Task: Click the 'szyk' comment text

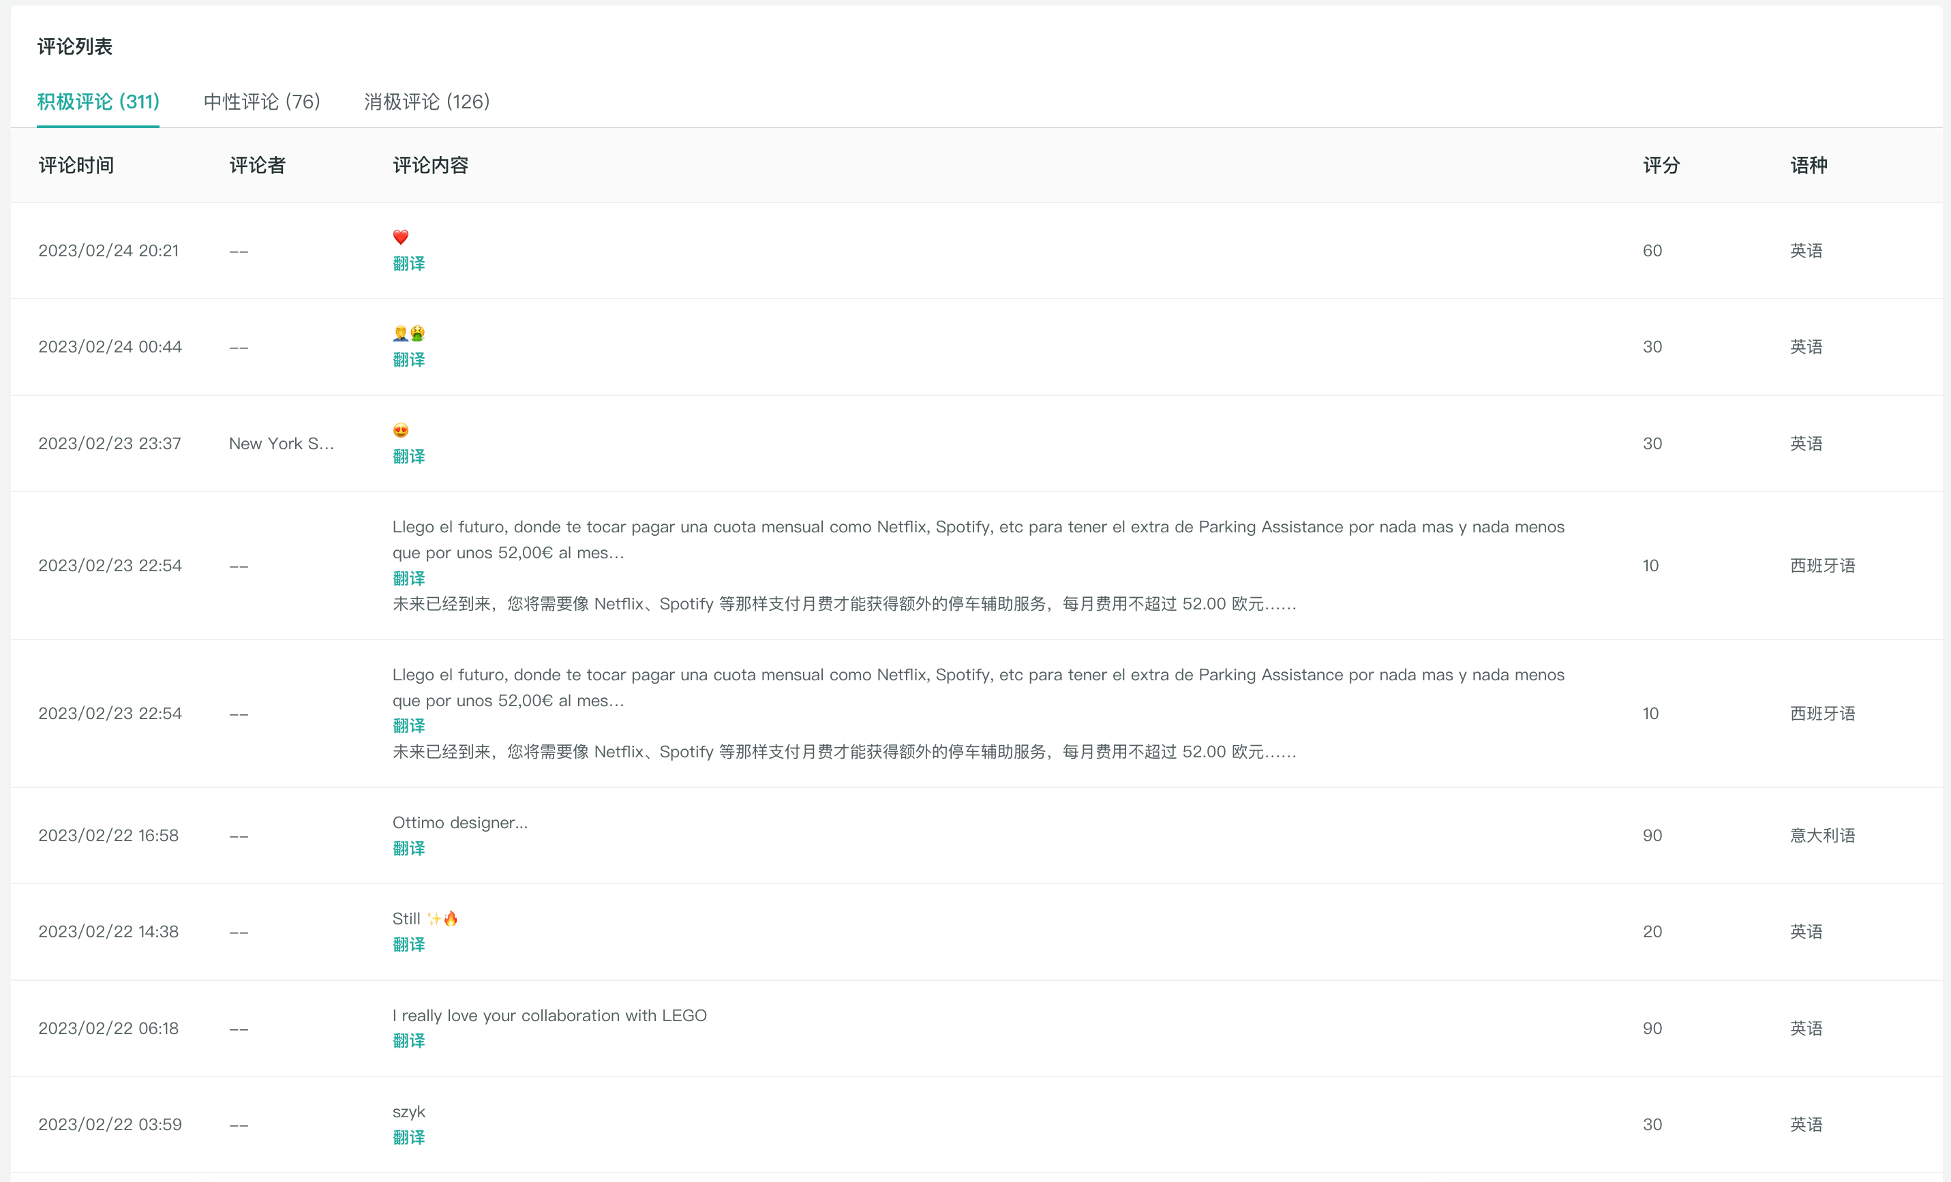Action: [x=408, y=1112]
